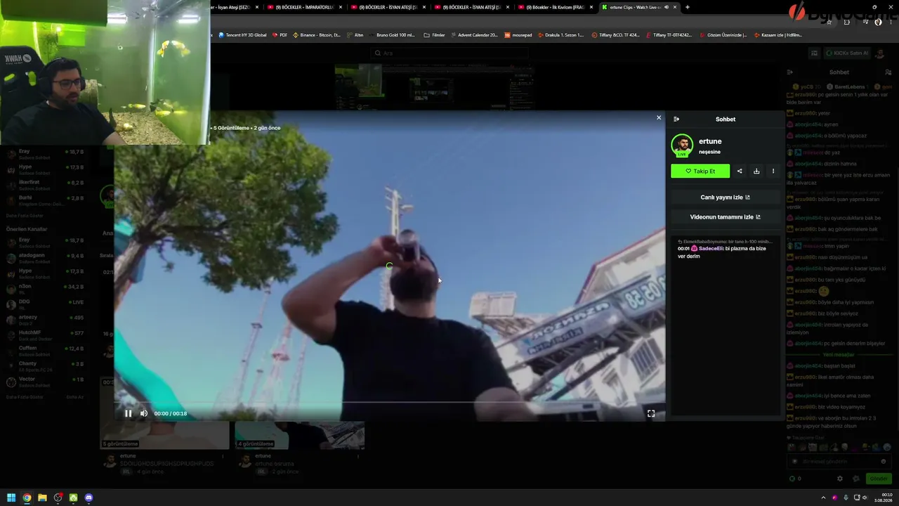Viewport: 899px width, 506px height.
Task: Enter fullscreen for the clip player
Action: click(x=651, y=413)
